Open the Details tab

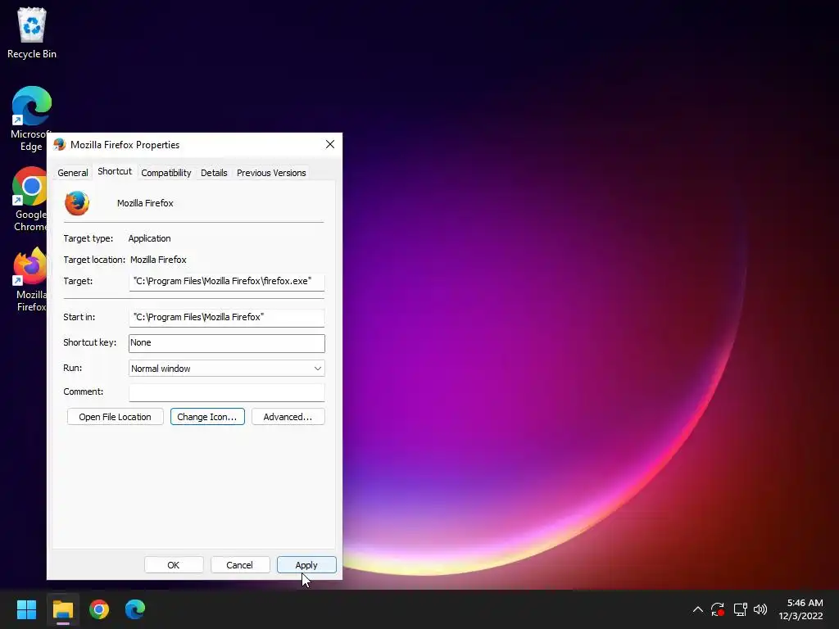click(x=214, y=173)
